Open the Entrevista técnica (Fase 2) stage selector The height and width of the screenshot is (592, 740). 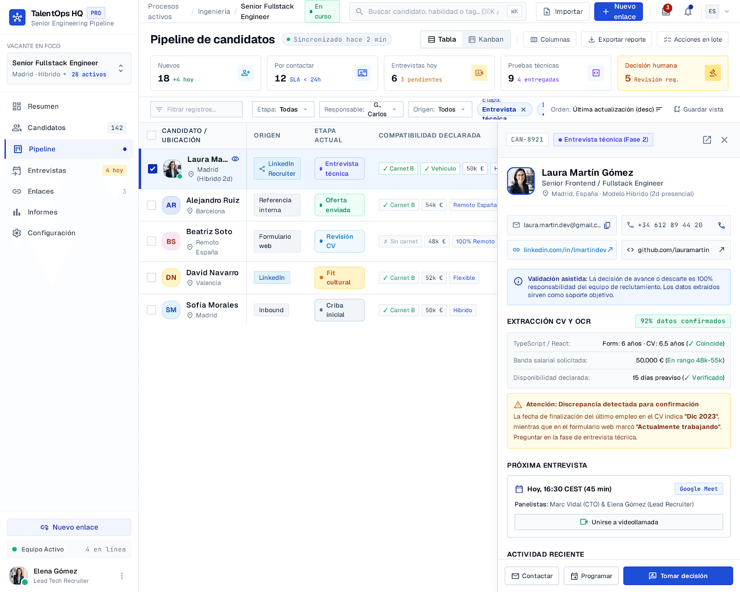[603, 140]
